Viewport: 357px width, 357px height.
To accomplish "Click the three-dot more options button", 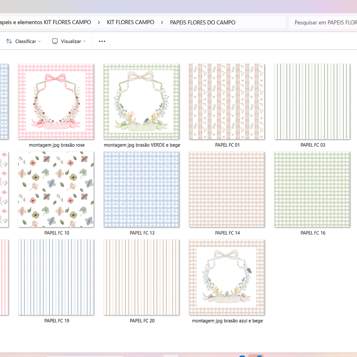I will click(x=102, y=41).
